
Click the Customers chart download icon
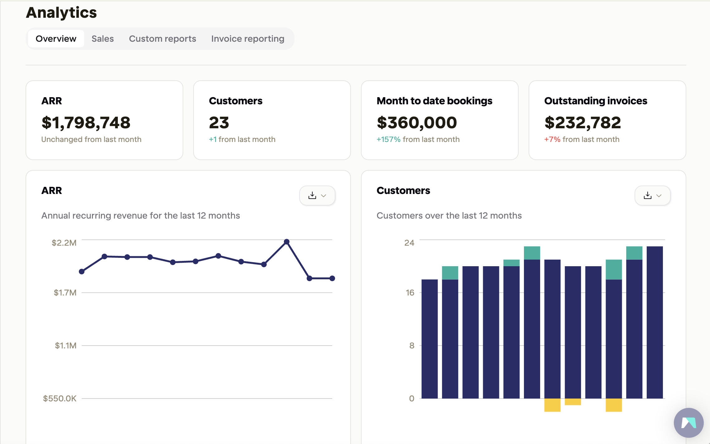[x=647, y=196]
